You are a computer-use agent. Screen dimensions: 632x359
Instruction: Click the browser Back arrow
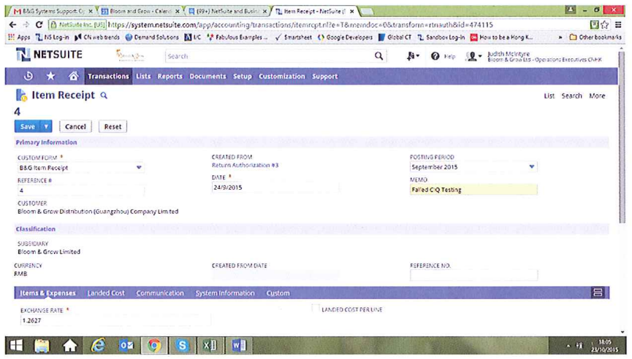[x=12, y=25]
